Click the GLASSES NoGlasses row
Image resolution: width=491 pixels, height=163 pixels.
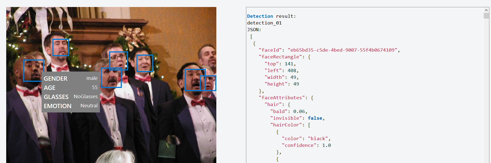coord(71,97)
